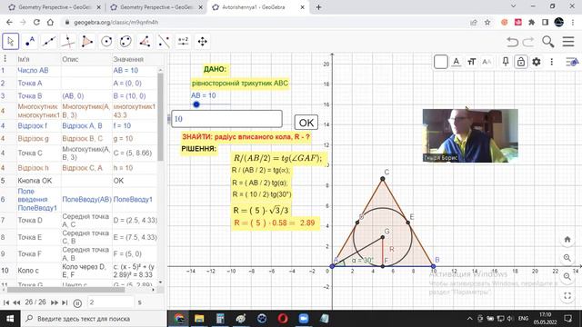Image resolution: width=582 pixels, height=327 pixels.
Task: Click the input box containing 10
Action: pyautogui.click(x=226, y=119)
